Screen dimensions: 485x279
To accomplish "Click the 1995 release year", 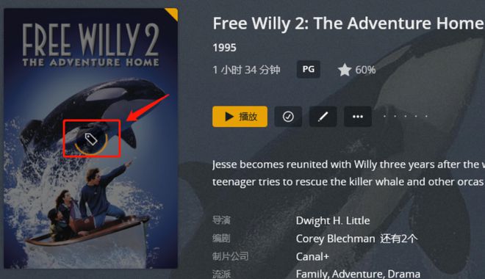I will click(225, 48).
